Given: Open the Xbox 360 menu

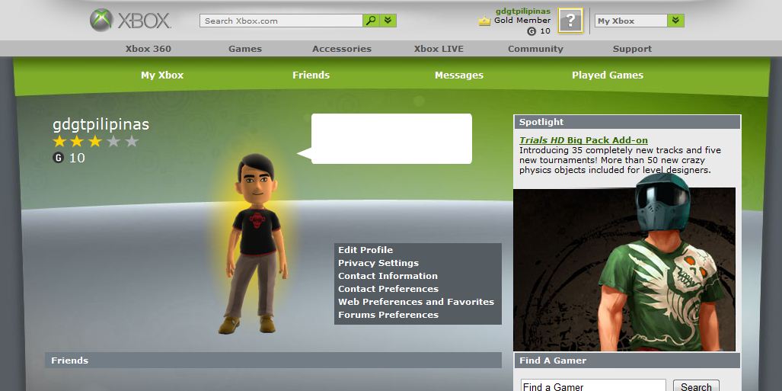Looking at the screenshot, I should (x=148, y=49).
